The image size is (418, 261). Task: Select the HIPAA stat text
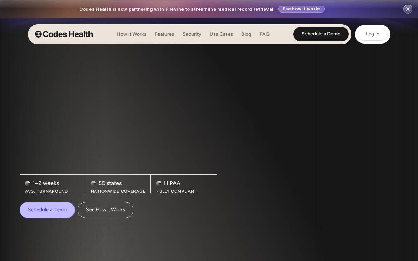172,183
